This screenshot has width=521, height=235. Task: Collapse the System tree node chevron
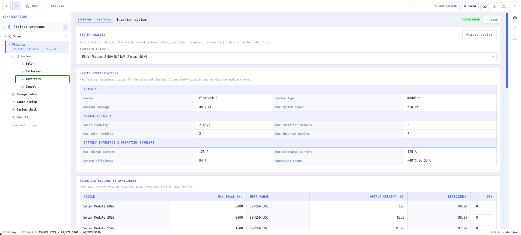pos(13,56)
